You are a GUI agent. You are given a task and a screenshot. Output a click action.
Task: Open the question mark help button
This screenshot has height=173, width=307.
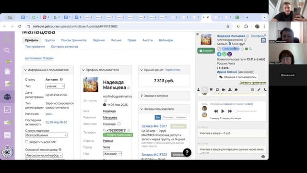click(187, 152)
